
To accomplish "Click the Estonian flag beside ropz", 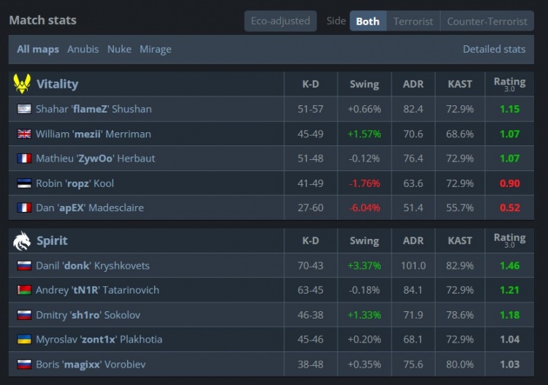I will 24,183.
